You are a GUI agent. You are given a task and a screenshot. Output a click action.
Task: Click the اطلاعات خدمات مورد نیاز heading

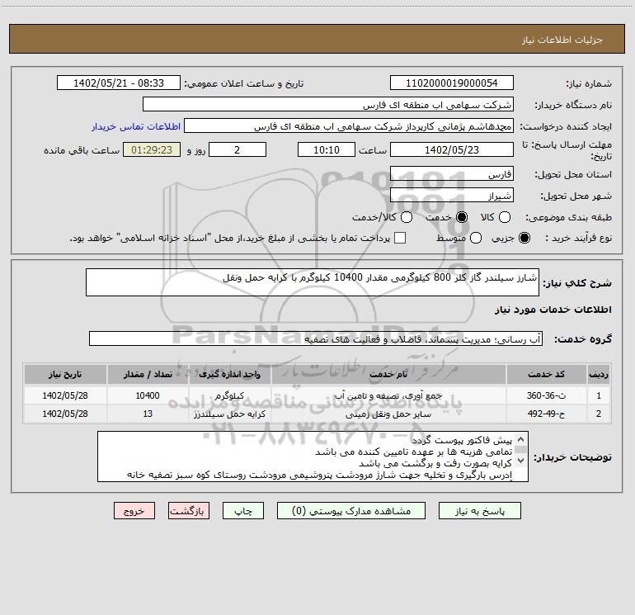[553, 310]
